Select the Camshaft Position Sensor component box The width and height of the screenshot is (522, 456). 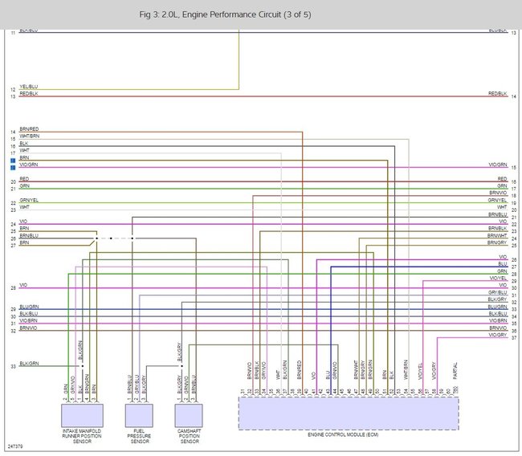click(189, 415)
